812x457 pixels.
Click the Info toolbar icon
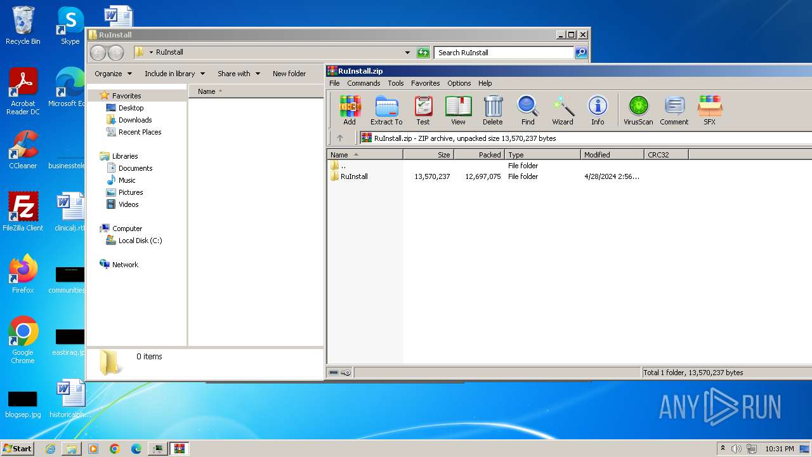[x=598, y=110]
